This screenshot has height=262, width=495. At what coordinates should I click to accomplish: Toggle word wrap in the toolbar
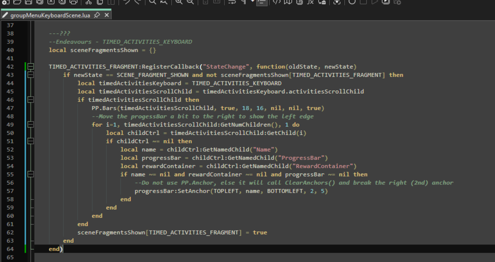232,2
